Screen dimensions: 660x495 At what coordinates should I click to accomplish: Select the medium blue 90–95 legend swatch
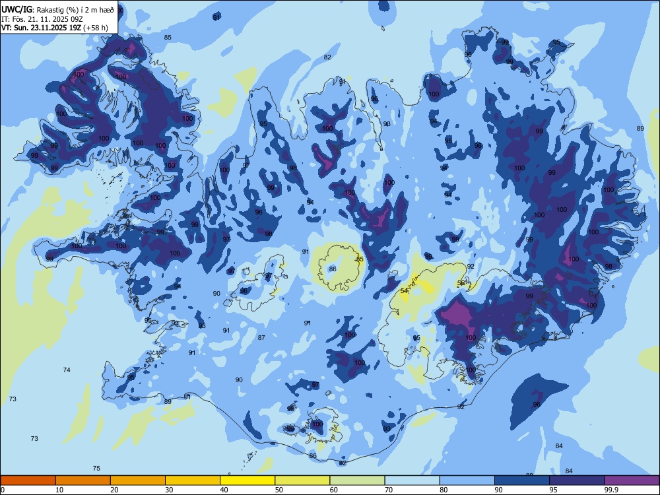pyautogui.click(x=522, y=480)
